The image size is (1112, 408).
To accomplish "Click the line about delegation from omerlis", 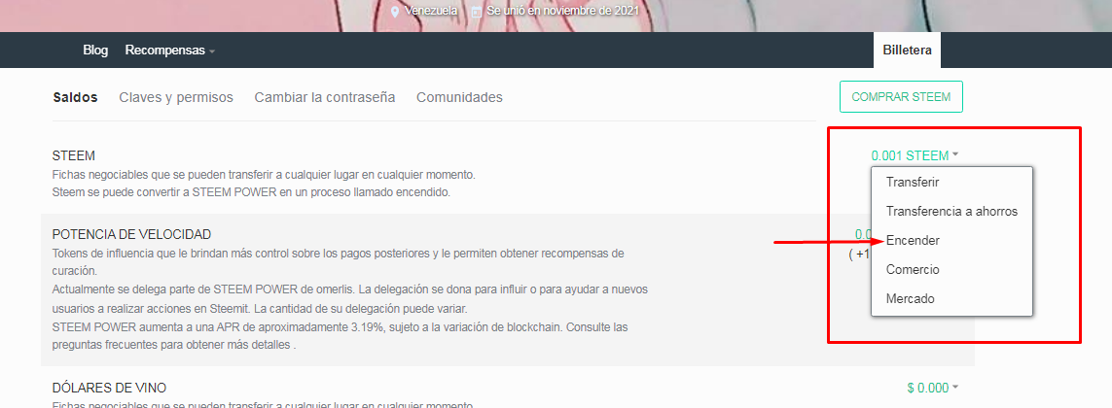I will (x=349, y=289).
